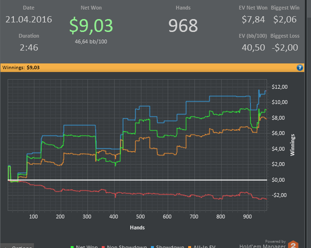The image size is (311, 248).
Task: Click the Biggest Loss header label
Action: tap(285, 36)
